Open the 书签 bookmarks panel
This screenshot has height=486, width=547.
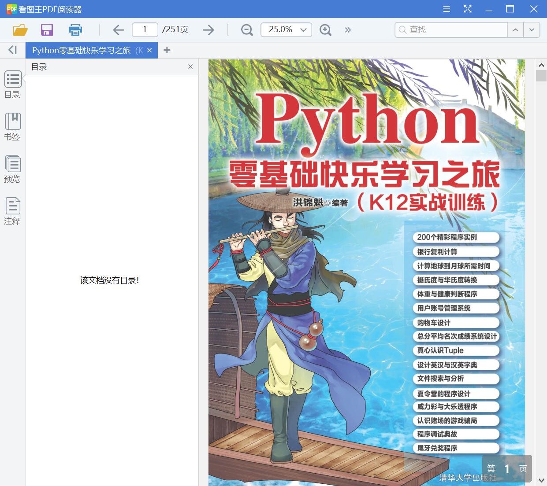pyautogui.click(x=12, y=128)
